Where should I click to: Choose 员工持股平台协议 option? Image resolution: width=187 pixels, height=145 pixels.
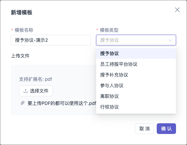136,64
